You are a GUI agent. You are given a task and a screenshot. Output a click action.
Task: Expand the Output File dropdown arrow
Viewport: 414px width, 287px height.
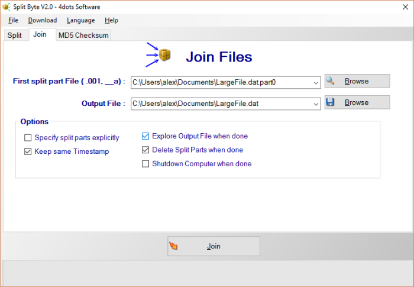[316, 104]
